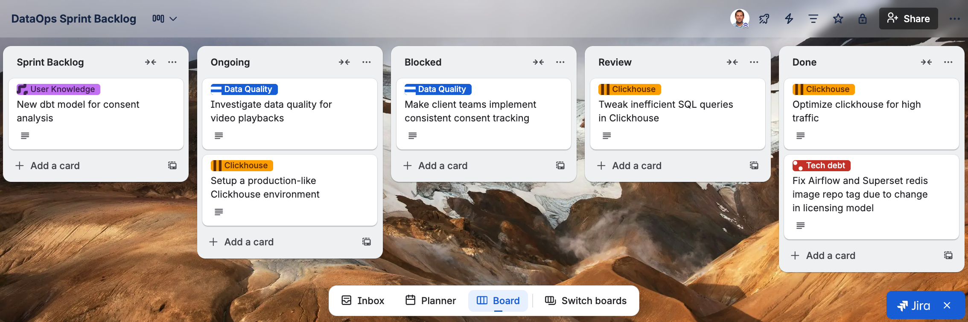The height and width of the screenshot is (322, 968).
Task: Click the red Tech debt label
Action: click(x=822, y=165)
